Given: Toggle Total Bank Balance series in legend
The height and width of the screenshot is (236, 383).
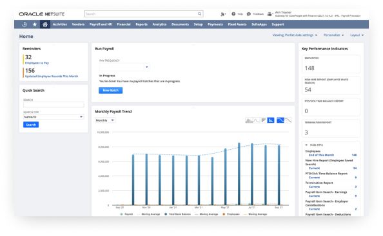Looking at the screenshot, I should tap(177, 214).
